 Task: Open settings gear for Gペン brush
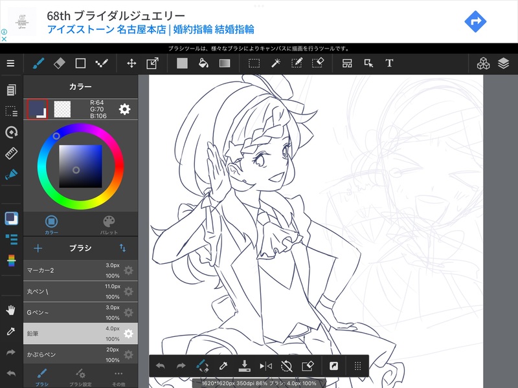click(x=128, y=313)
